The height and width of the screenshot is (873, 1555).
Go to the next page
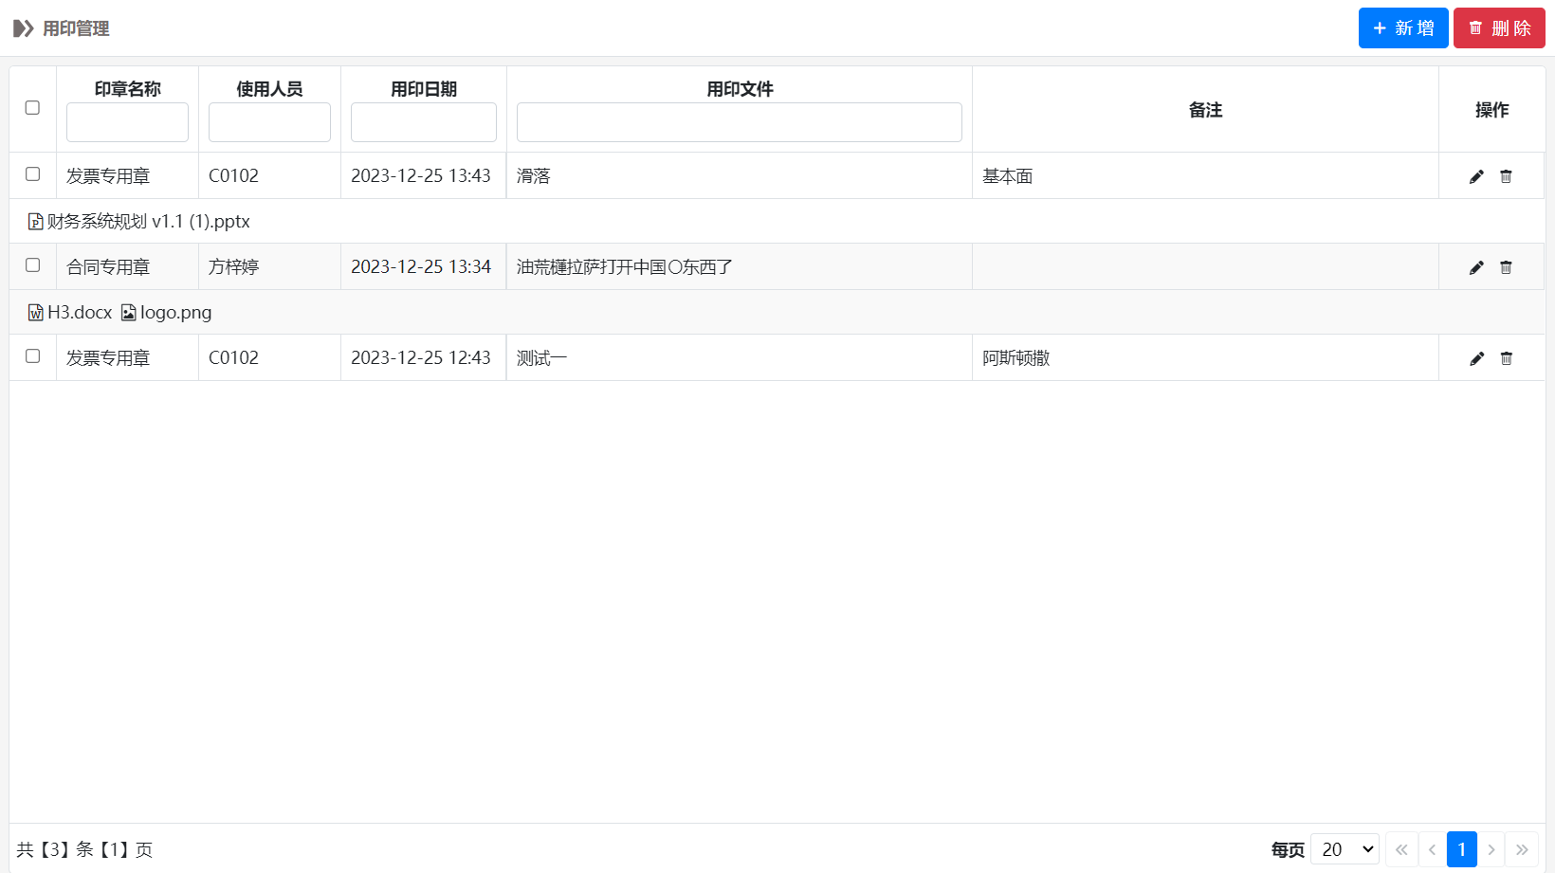tap(1491, 849)
